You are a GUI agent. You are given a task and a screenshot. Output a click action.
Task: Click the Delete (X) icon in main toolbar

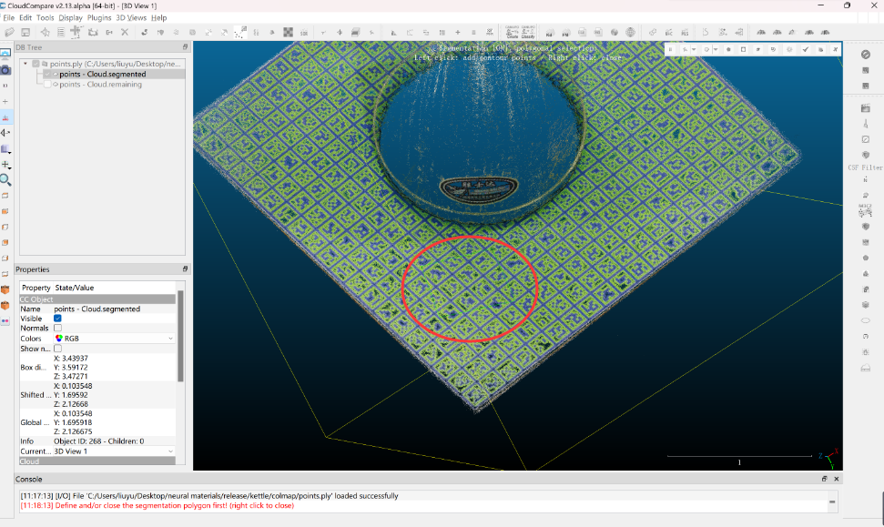125,33
